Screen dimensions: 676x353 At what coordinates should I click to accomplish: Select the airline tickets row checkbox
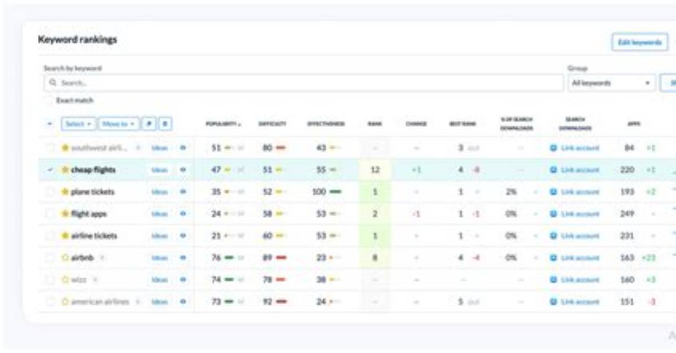point(50,236)
